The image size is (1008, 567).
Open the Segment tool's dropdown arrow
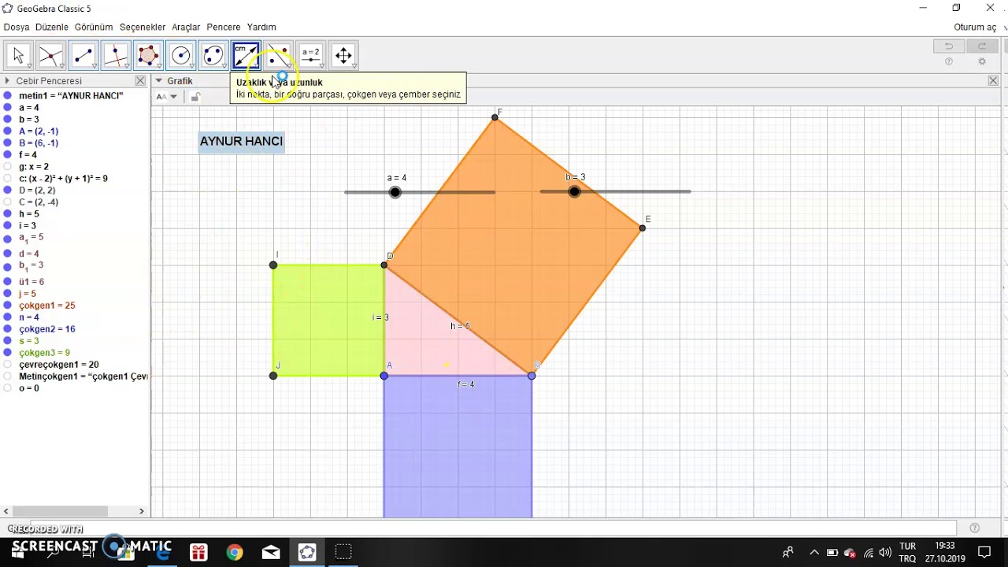[94, 66]
